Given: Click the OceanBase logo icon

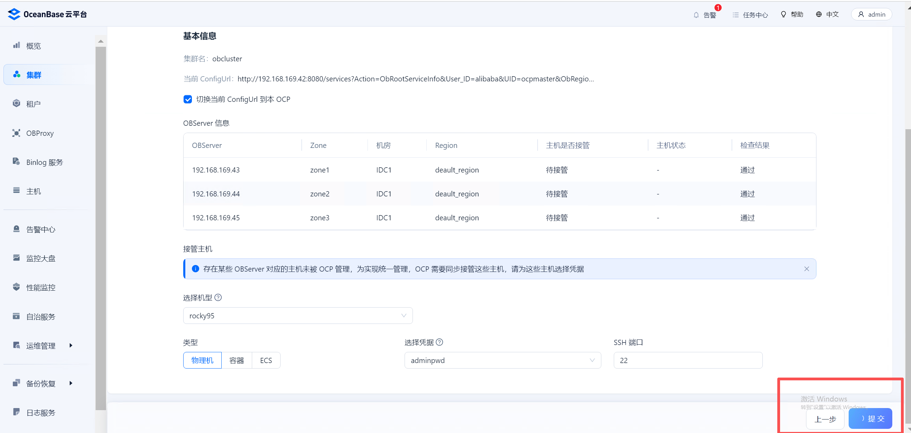Looking at the screenshot, I should pyautogui.click(x=14, y=14).
